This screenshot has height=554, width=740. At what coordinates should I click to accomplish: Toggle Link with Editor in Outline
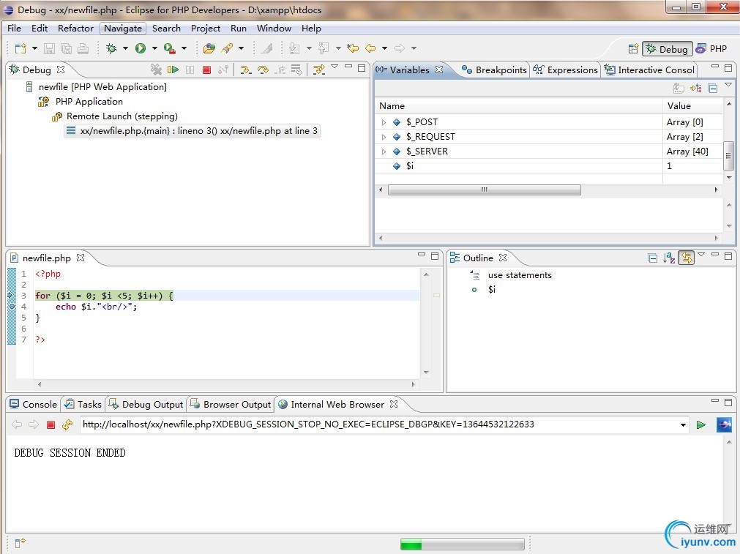[x=687, y=258]
